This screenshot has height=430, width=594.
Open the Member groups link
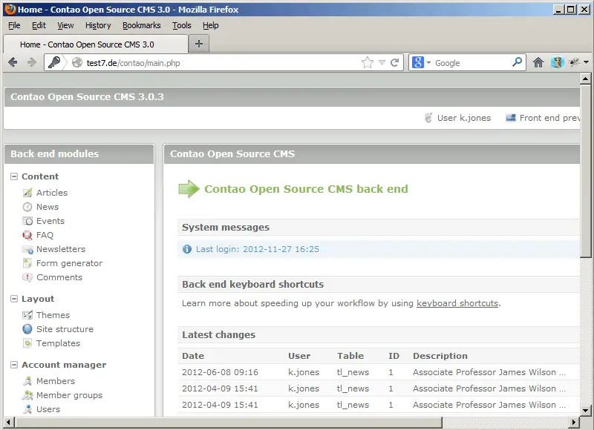point(69,395)
